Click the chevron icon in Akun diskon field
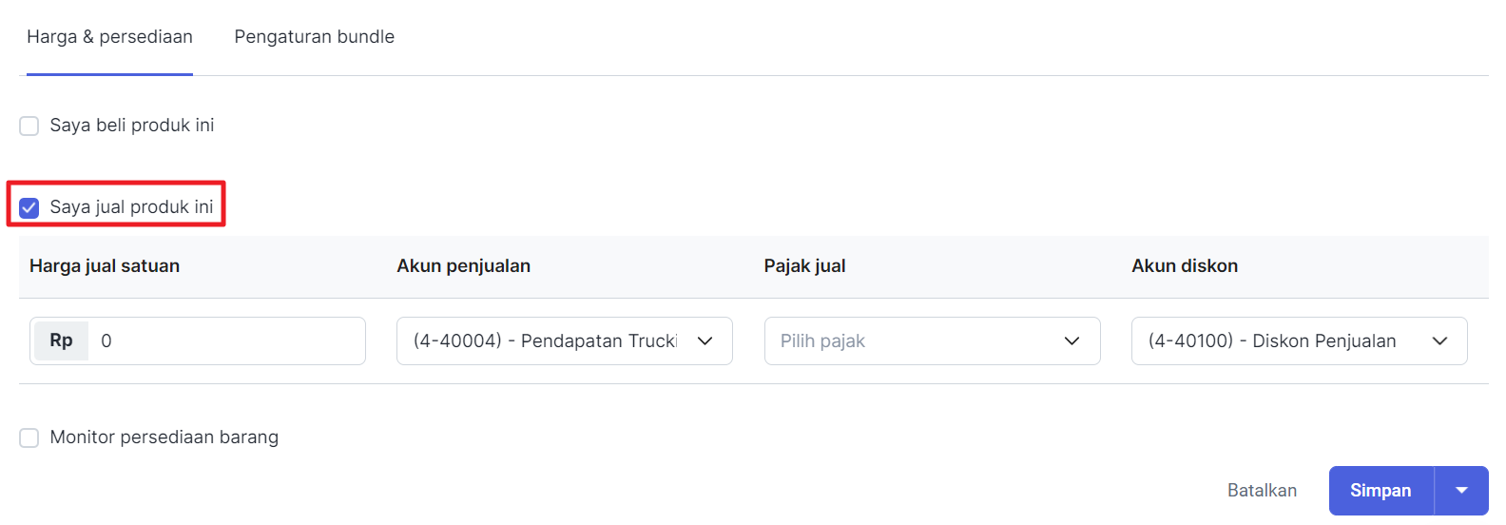Viewport: 1506px width, 525px height. click(1439, 341)
